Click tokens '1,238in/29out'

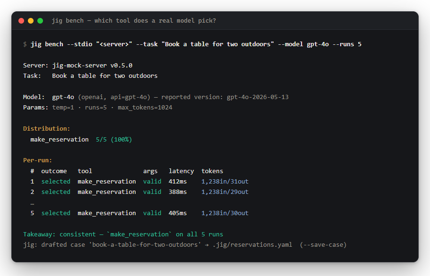225,192
